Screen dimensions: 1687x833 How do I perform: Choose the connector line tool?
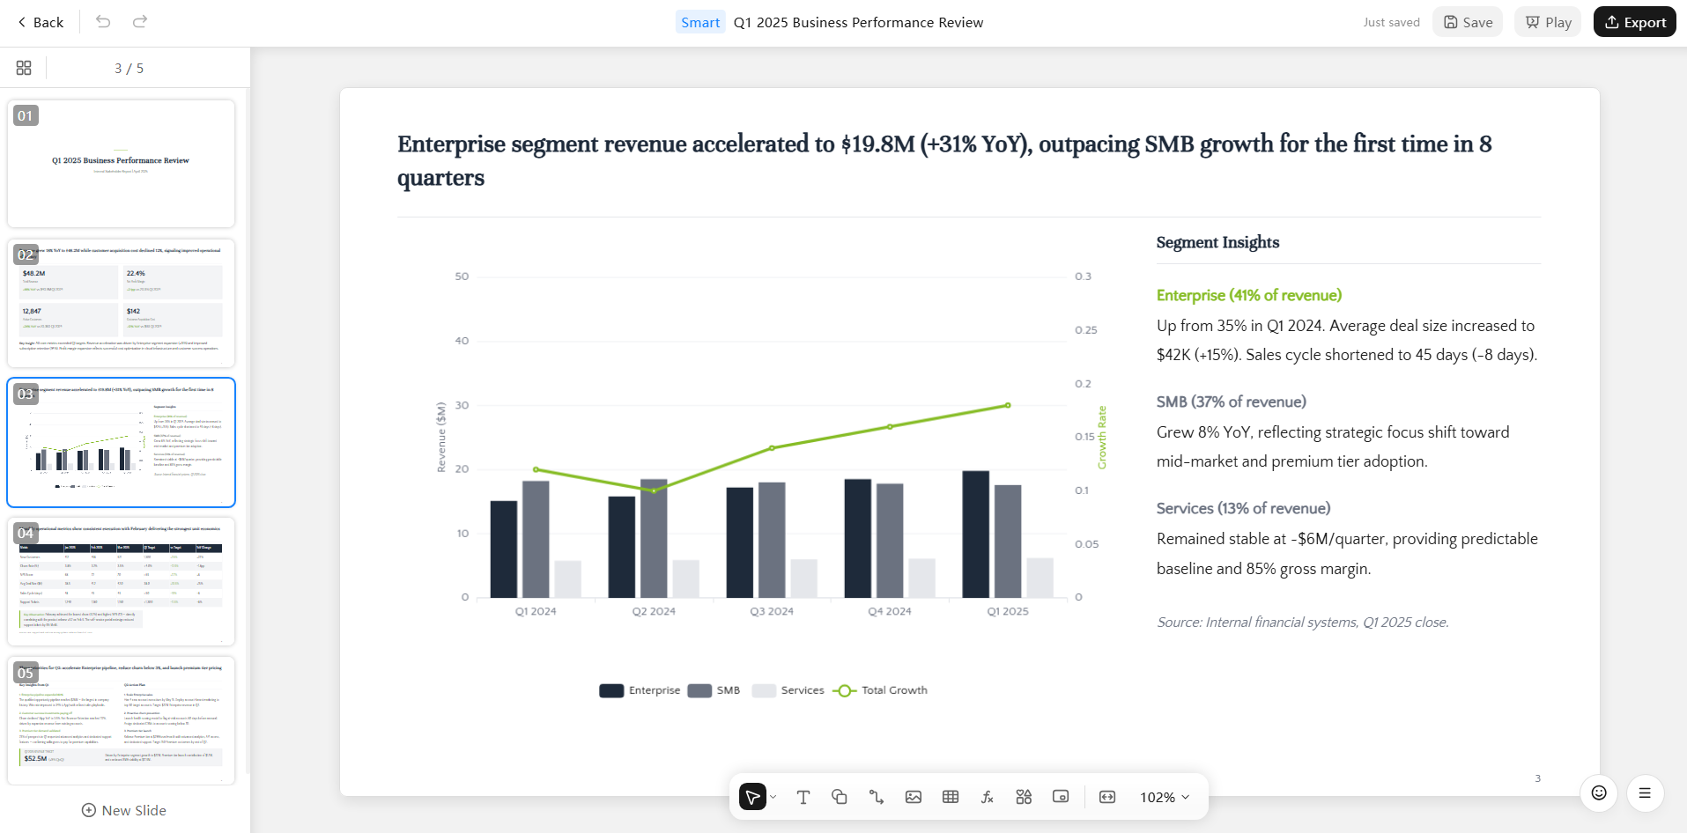click(877, 797)
